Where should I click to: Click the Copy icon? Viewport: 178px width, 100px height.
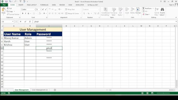(x=8, y=11)
